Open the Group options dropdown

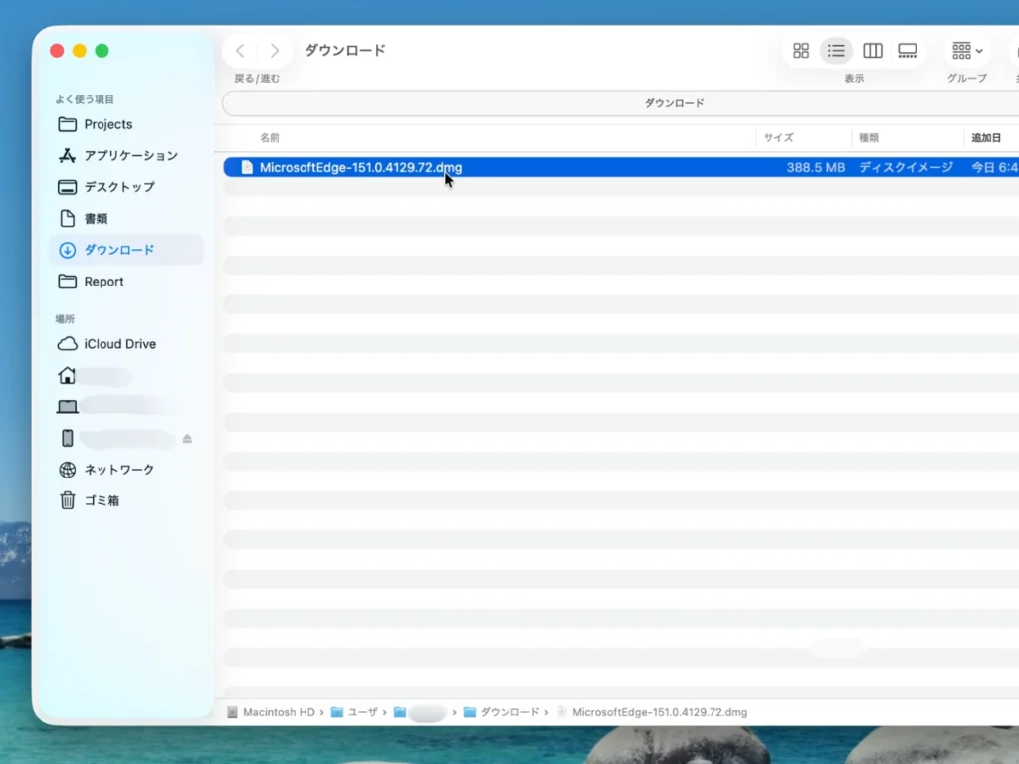pyautogui.click(x=967, y=51)
